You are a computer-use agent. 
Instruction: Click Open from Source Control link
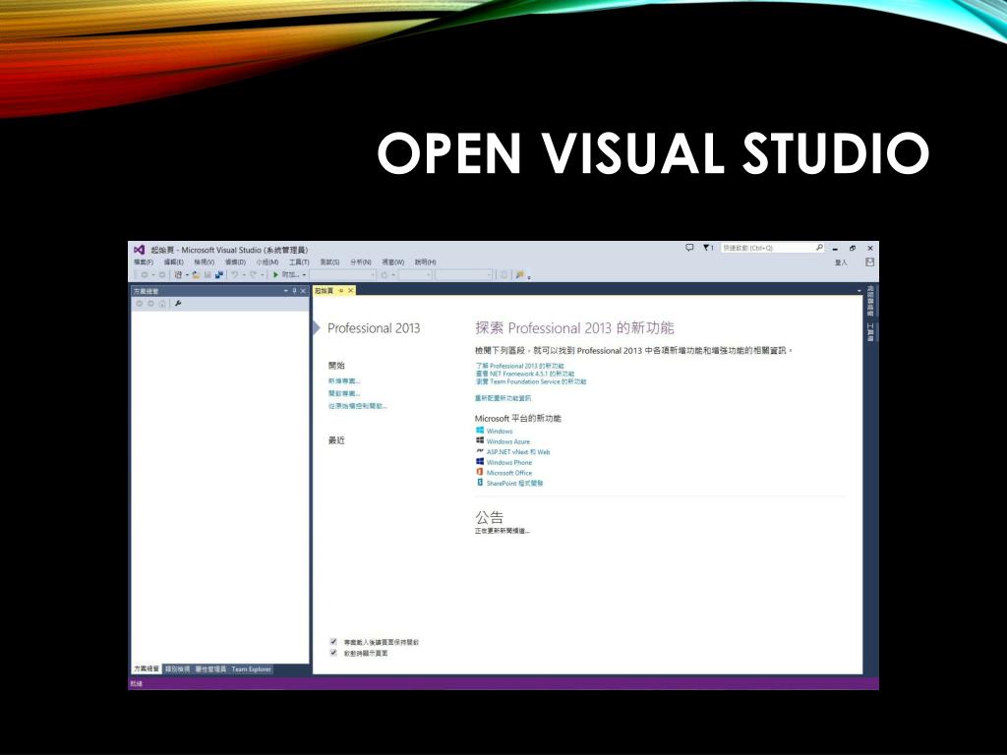(358, 406)
